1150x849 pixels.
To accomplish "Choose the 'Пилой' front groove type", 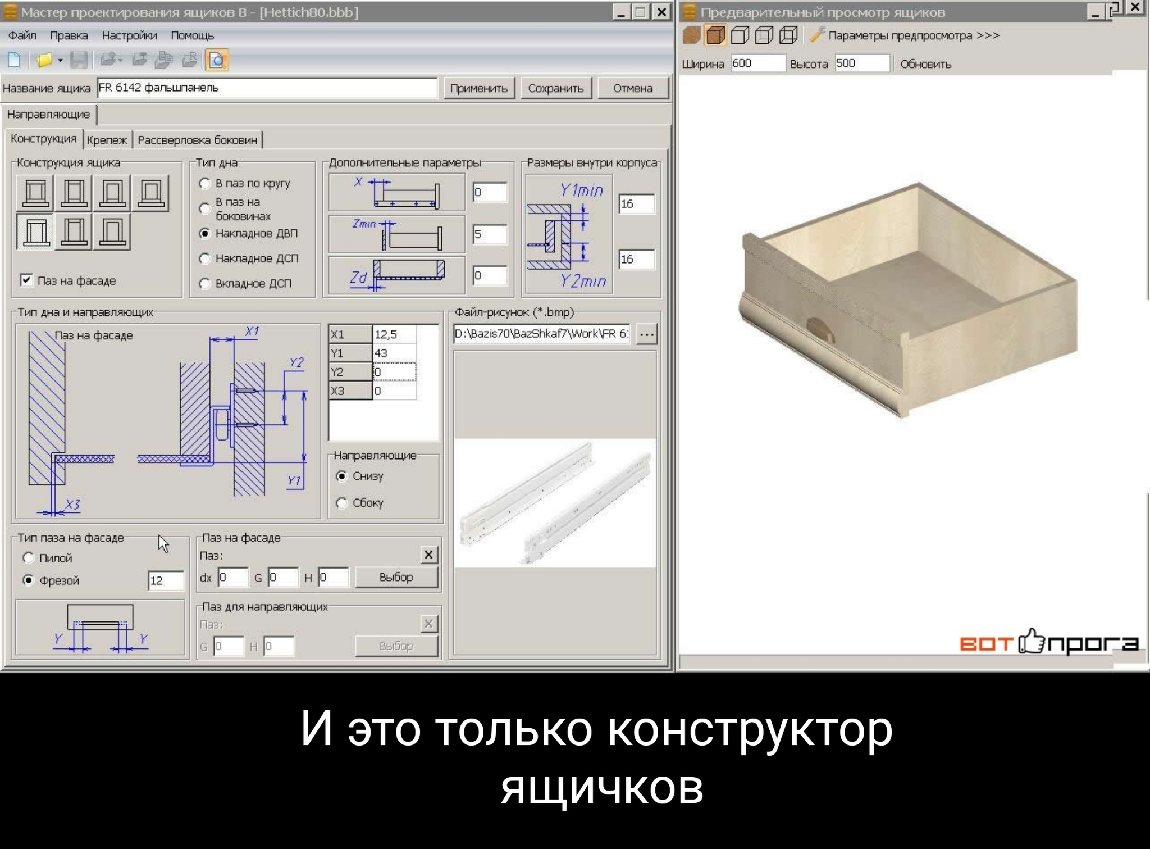I will pos(28,558).
